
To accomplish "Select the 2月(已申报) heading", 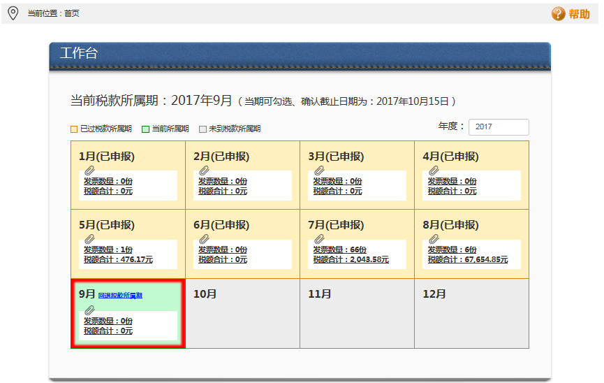I will [221, 157].
